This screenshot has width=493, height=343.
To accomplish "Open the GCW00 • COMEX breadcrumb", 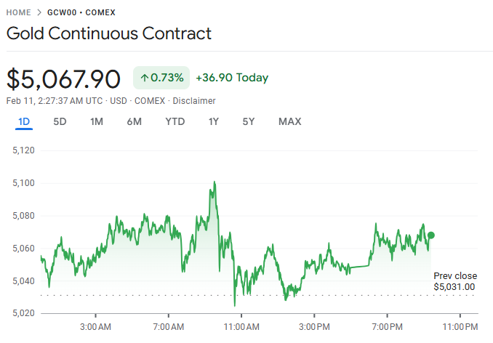I will click(x=81, y=13).
